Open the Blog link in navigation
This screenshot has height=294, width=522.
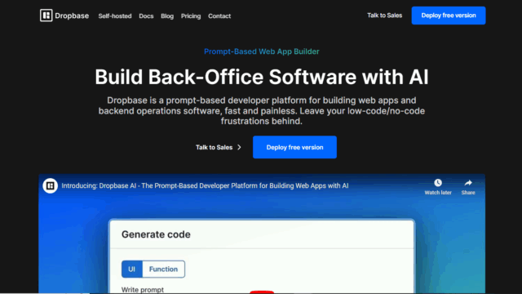pyautogui.click(x=167, y=16)
